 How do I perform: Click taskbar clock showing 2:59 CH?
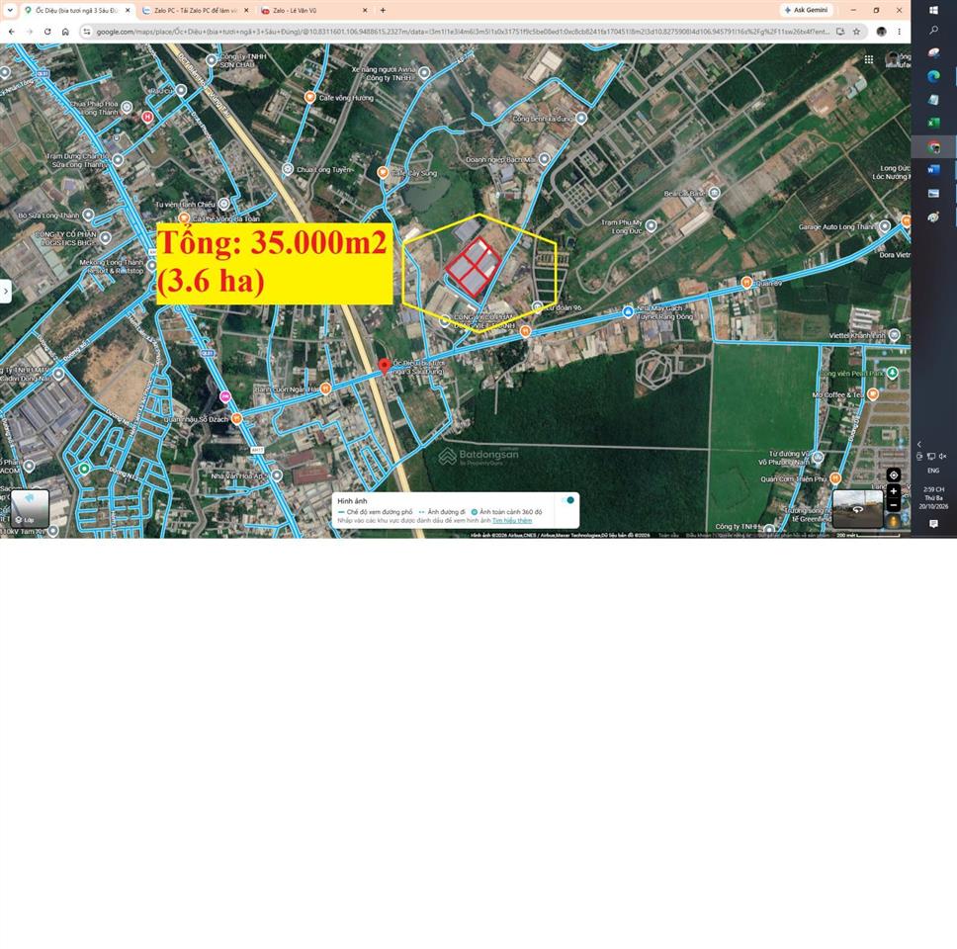[x=934, y=498]
